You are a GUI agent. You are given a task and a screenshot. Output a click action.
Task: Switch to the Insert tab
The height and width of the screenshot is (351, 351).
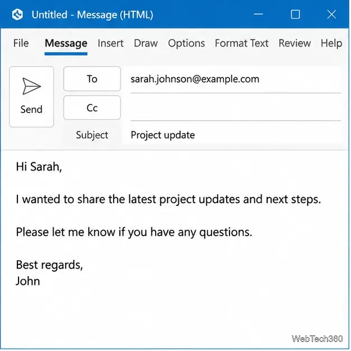tap(111, 43)
